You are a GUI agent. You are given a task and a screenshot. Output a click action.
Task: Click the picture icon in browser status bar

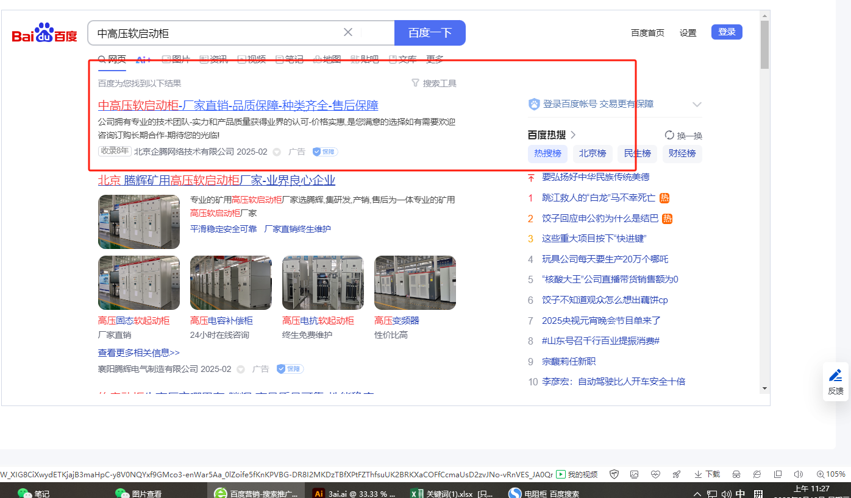[635, 474]
